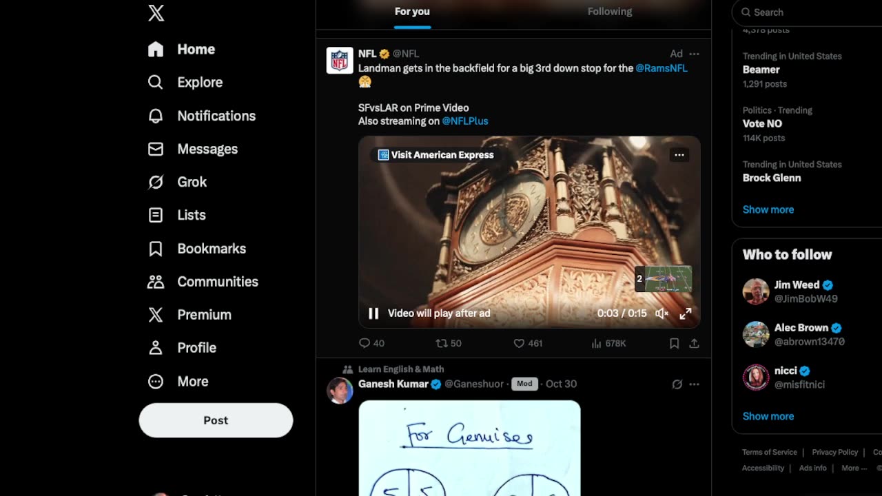View the NFL post analytics icon
This screenshot has width=882, height=496.
pyautogui.click(x=597, y=343)
